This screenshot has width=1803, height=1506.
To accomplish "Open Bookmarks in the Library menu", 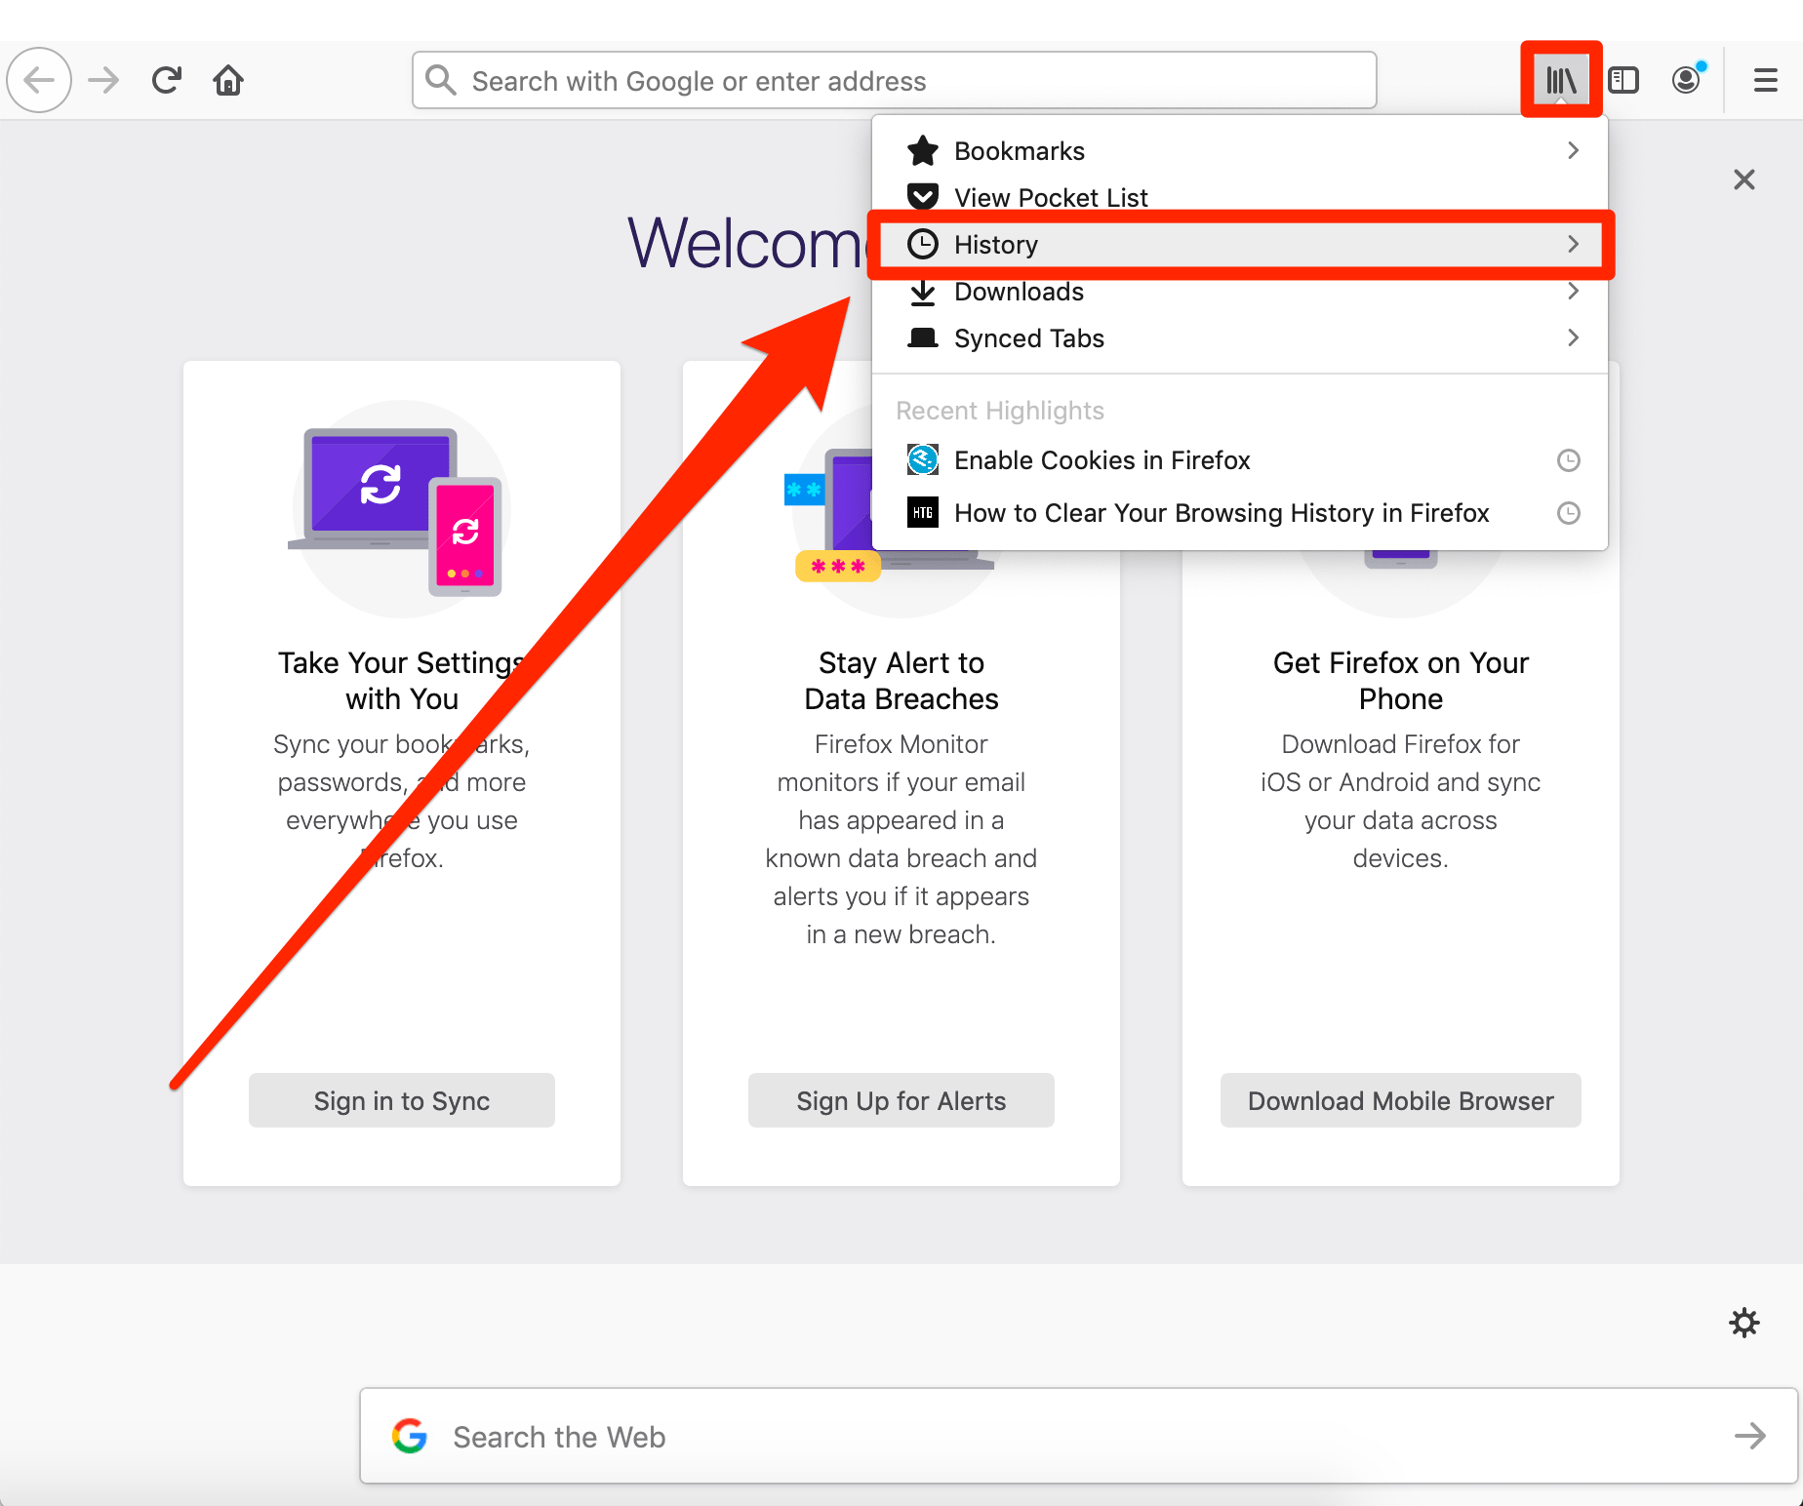I will (x=1240, y=151).
